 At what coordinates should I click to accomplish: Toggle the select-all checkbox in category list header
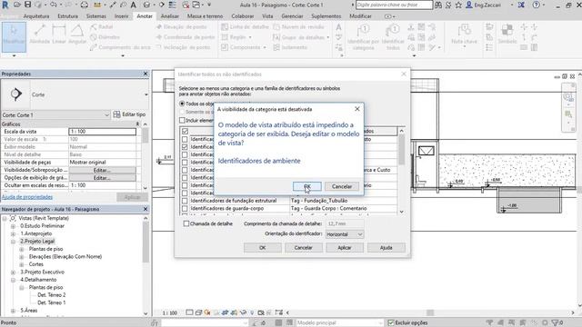coord(185,131)
